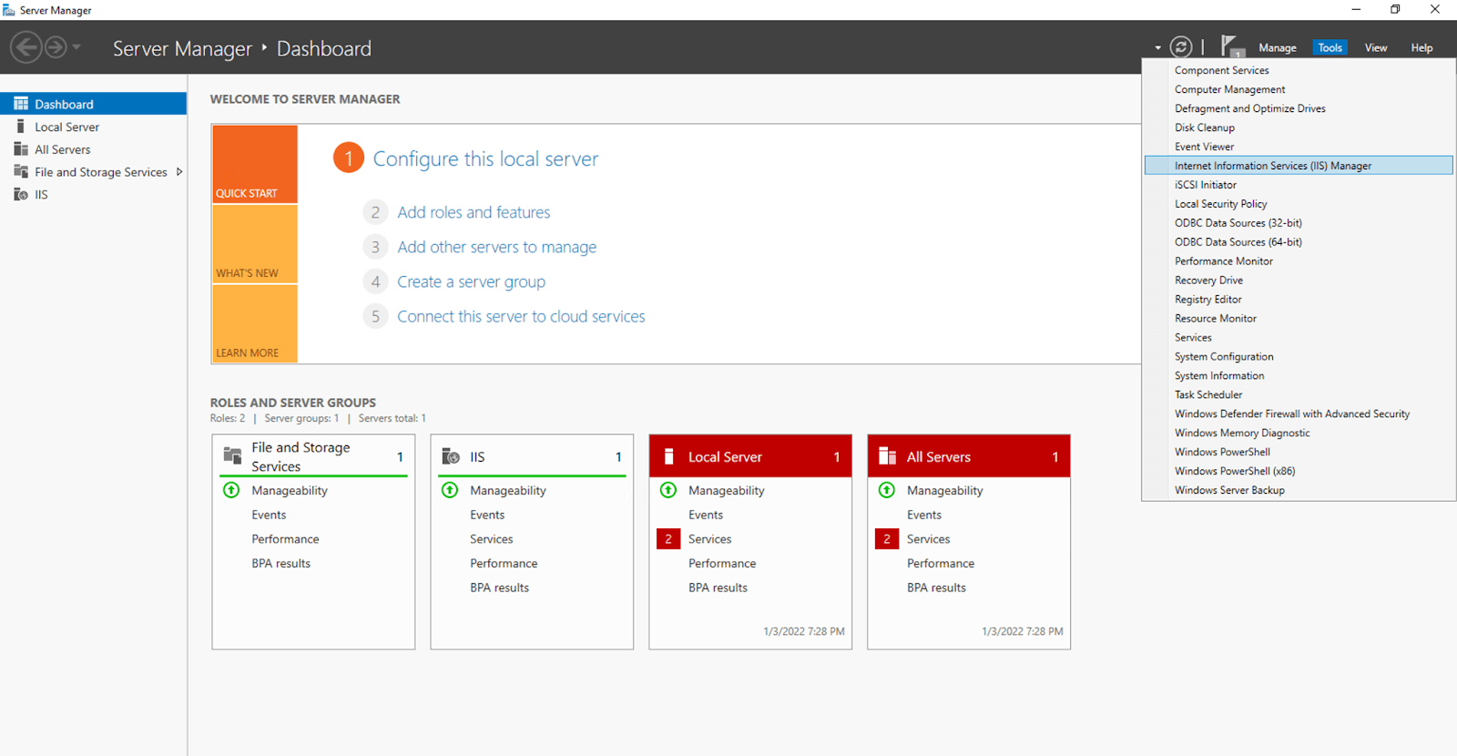Open Windows Server Backup
Screen dimensions: 1457x756
pos(1299,490)
